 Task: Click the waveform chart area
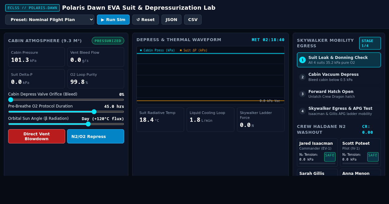210,75
